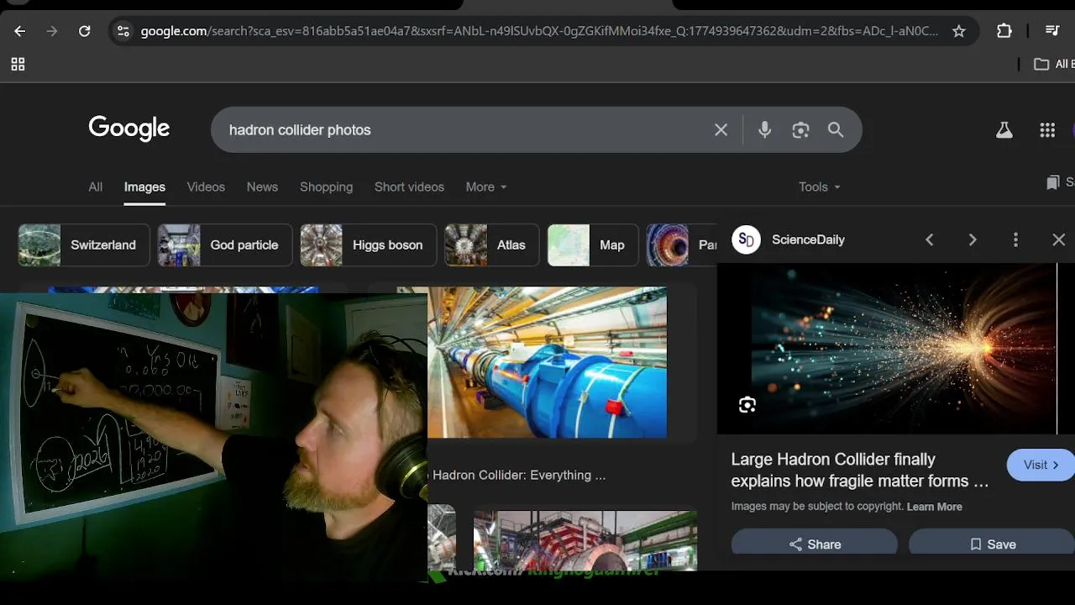Bookmark this page with the star icon

(958, 31)
